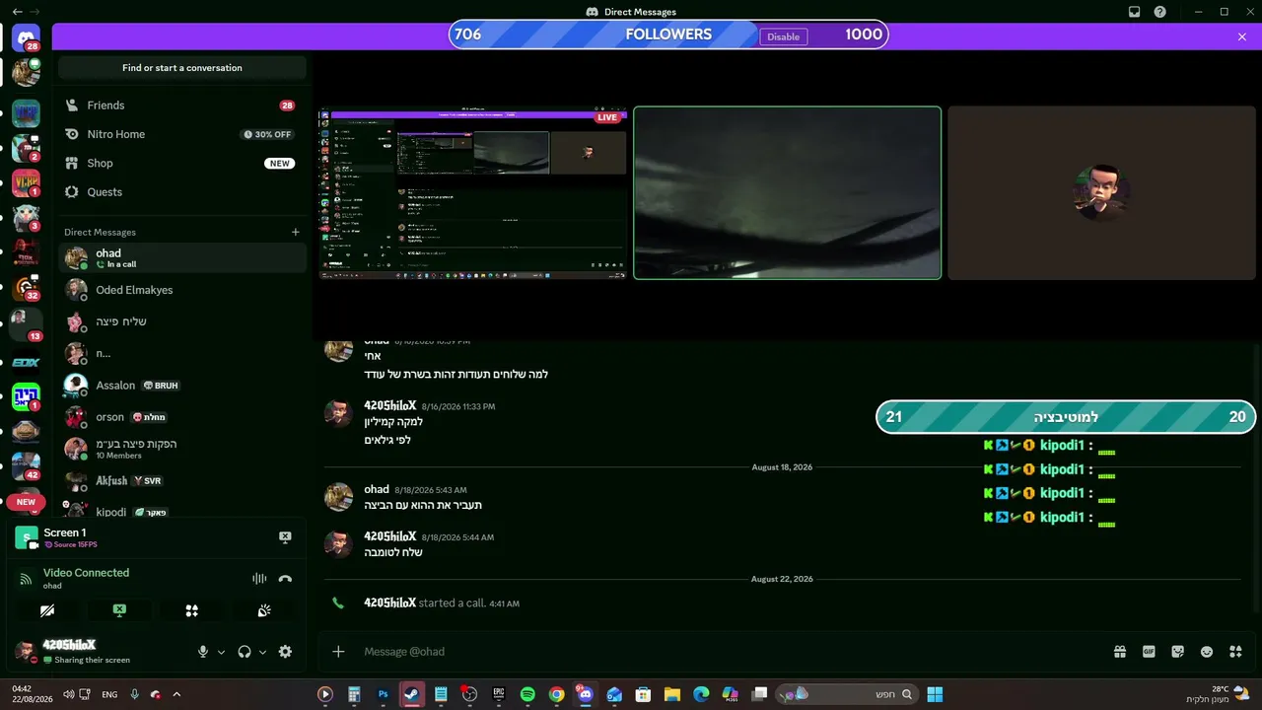This screenshot has height=710, width=1262.
Task: Open the Shop page
Action: tap(181, 163)
